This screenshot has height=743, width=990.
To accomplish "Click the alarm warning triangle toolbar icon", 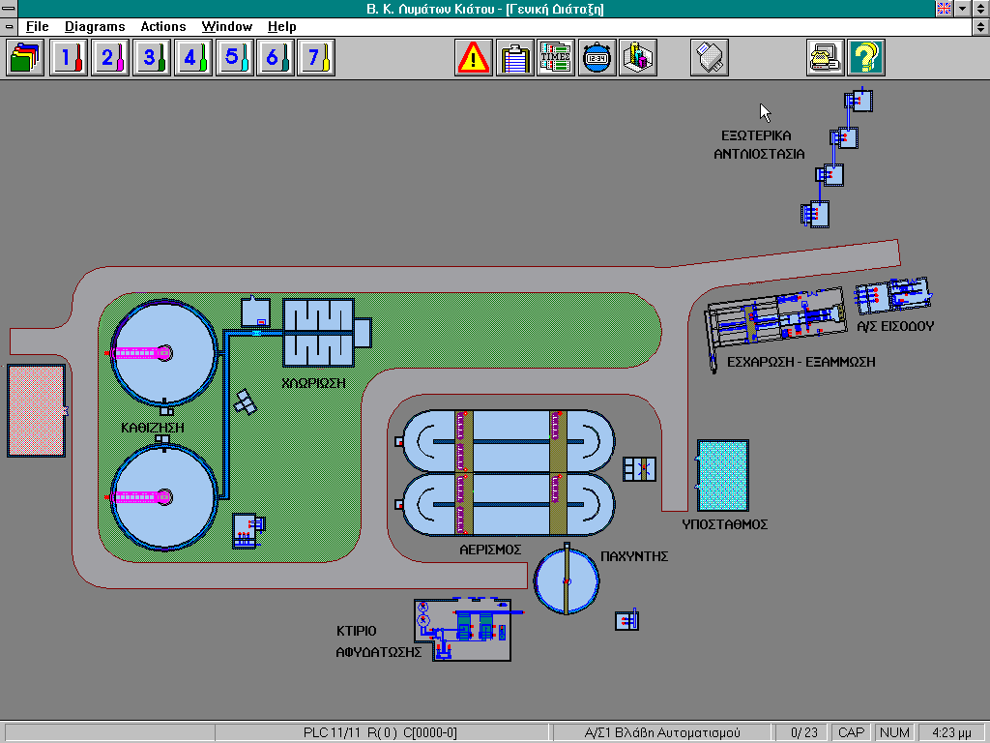I will (x=474, y=58).
